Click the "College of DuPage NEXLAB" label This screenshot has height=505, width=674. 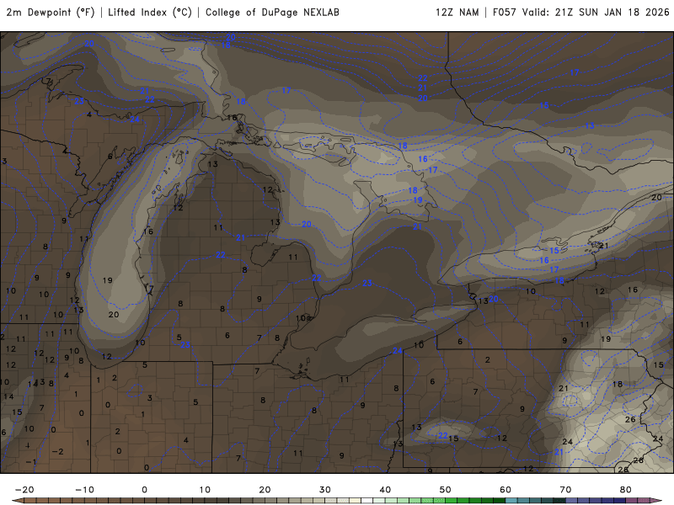(272, 13)
